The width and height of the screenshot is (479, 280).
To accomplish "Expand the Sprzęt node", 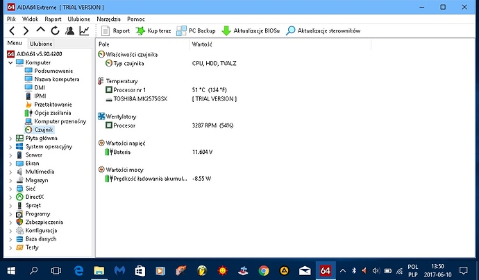I will (x=10, y=206).
